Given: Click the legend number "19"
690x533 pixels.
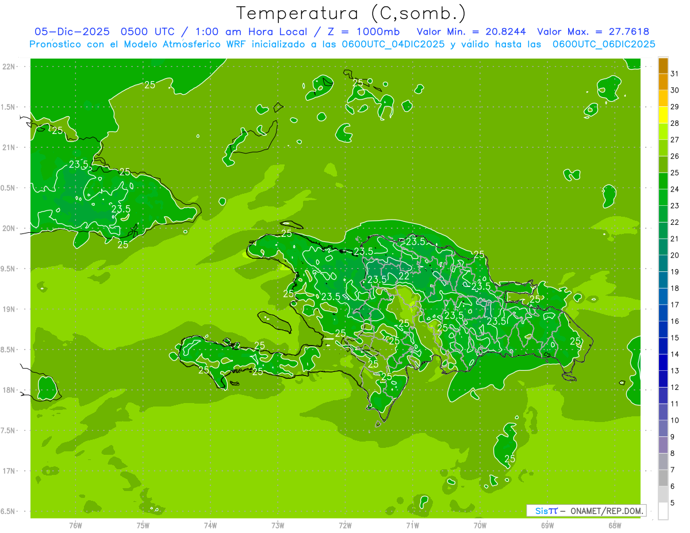Looking at the screenshot, I should (x=675, y=271).
